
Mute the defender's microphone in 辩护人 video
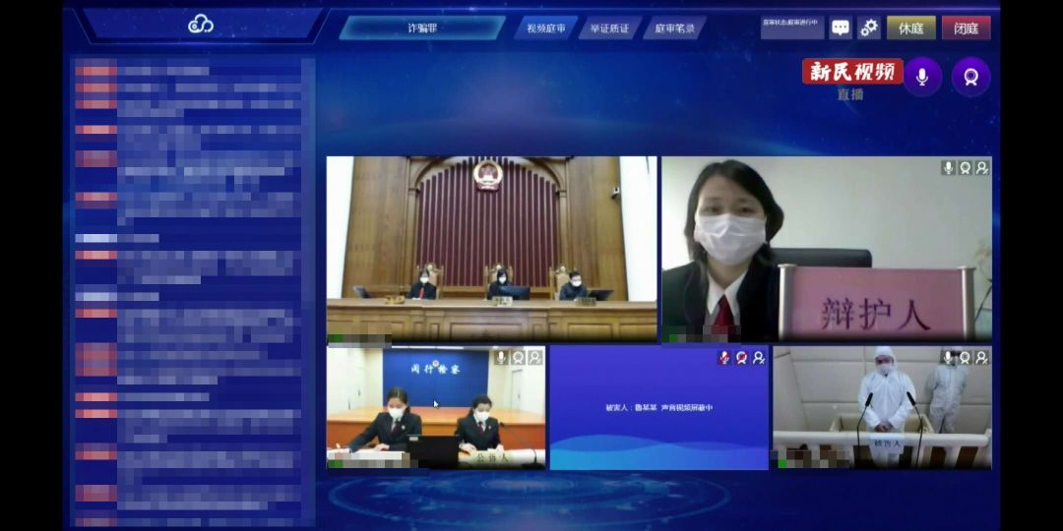pos(949,168)
